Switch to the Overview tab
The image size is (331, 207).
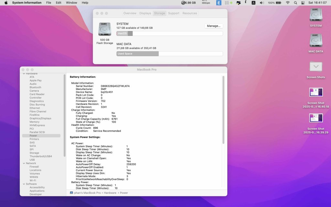click(x=130, y=13)
